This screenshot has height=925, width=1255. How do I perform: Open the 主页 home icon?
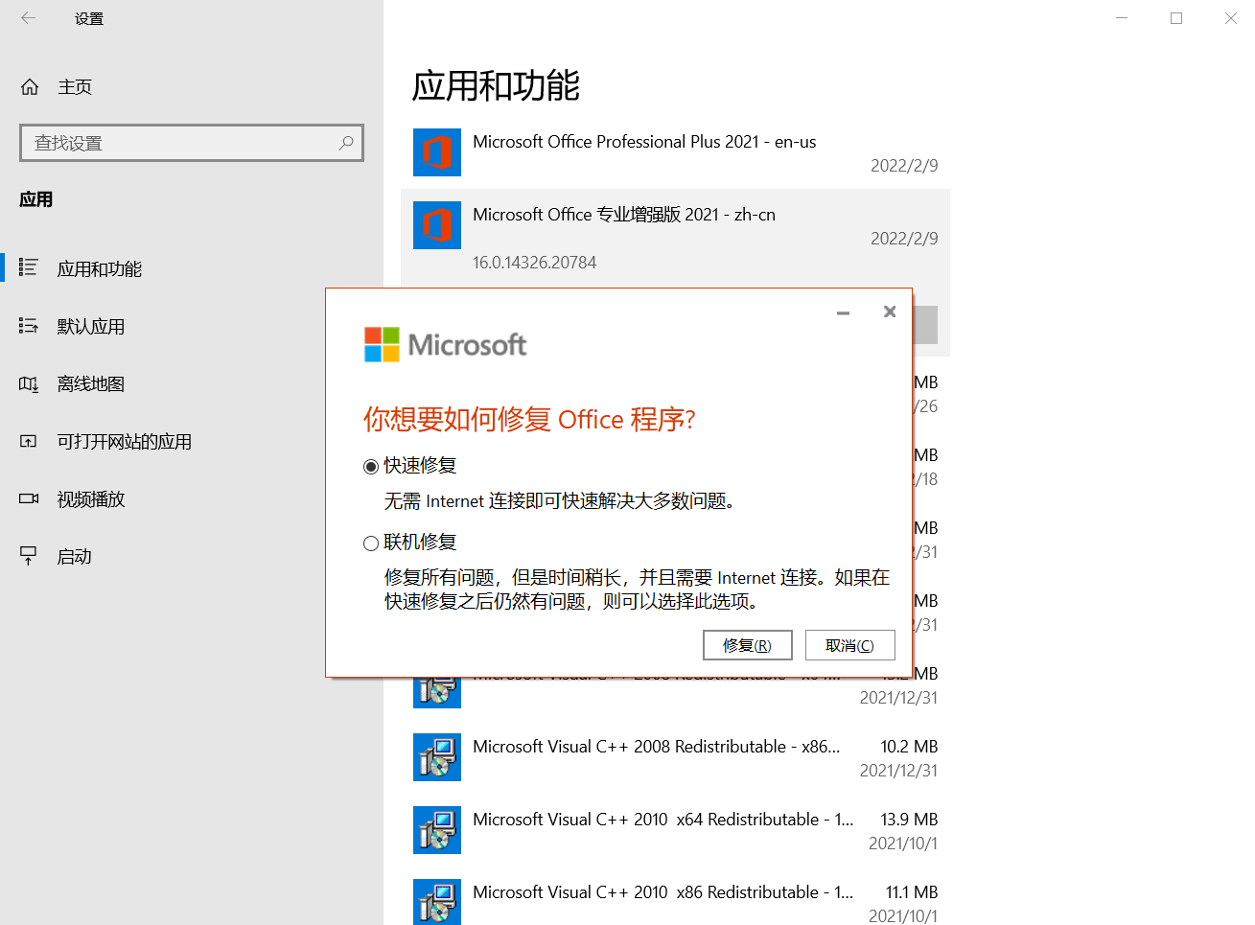tap(30, 87)
